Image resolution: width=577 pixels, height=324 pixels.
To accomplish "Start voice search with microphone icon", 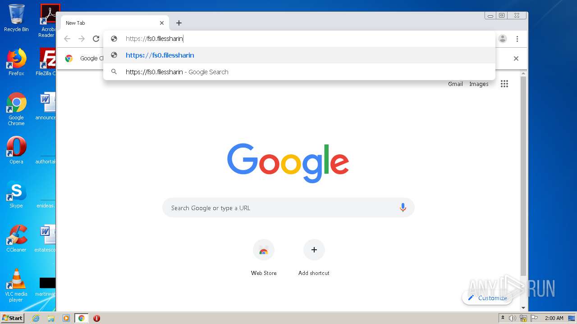I will [x=403, y=207].
